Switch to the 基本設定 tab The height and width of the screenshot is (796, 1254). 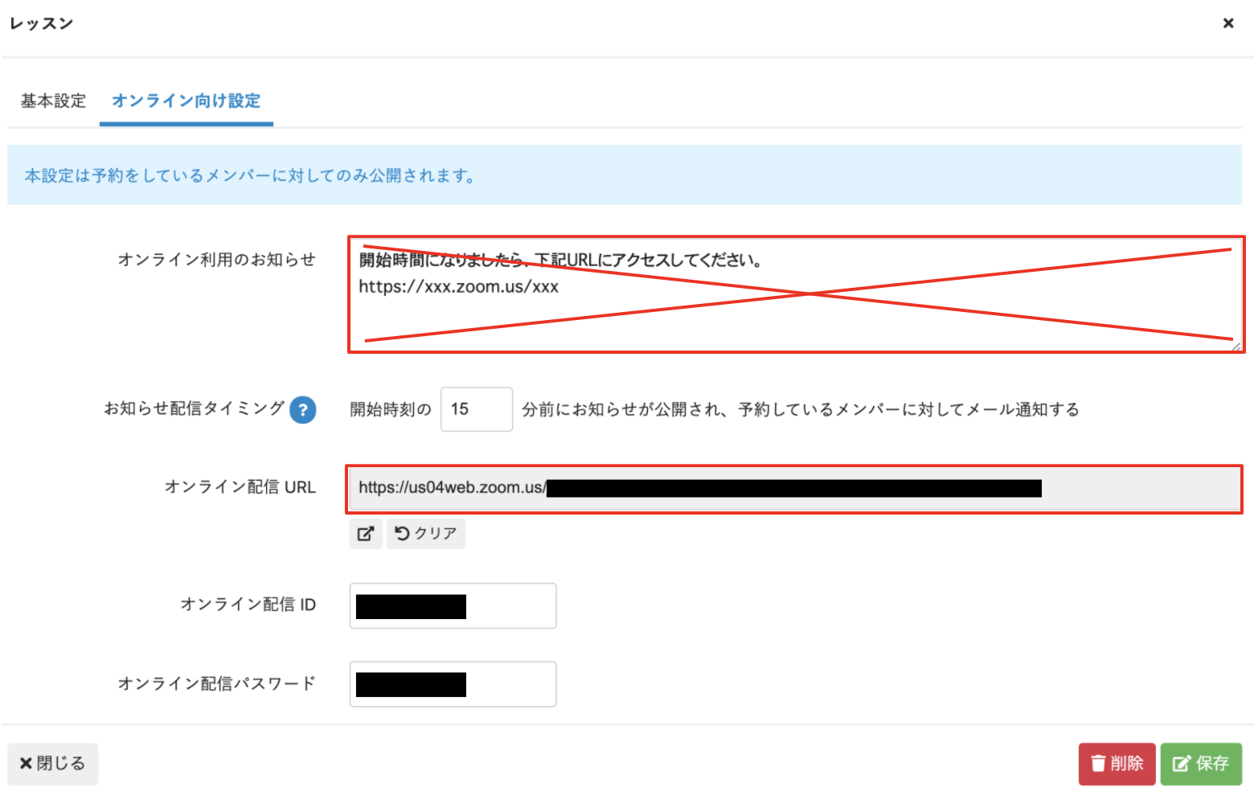(53, 101)
